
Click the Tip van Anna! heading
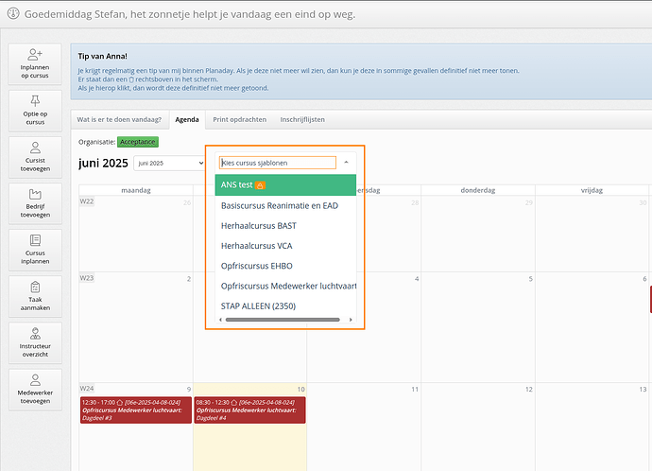(x=102, y=56)
